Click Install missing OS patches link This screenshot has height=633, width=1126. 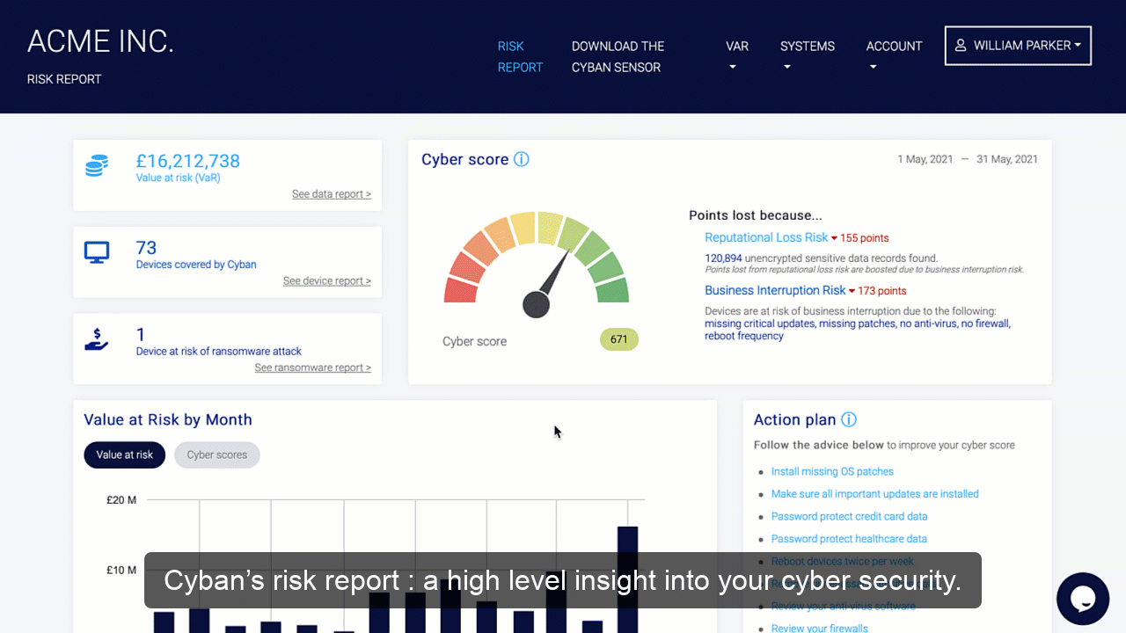(x=832, y=471)
